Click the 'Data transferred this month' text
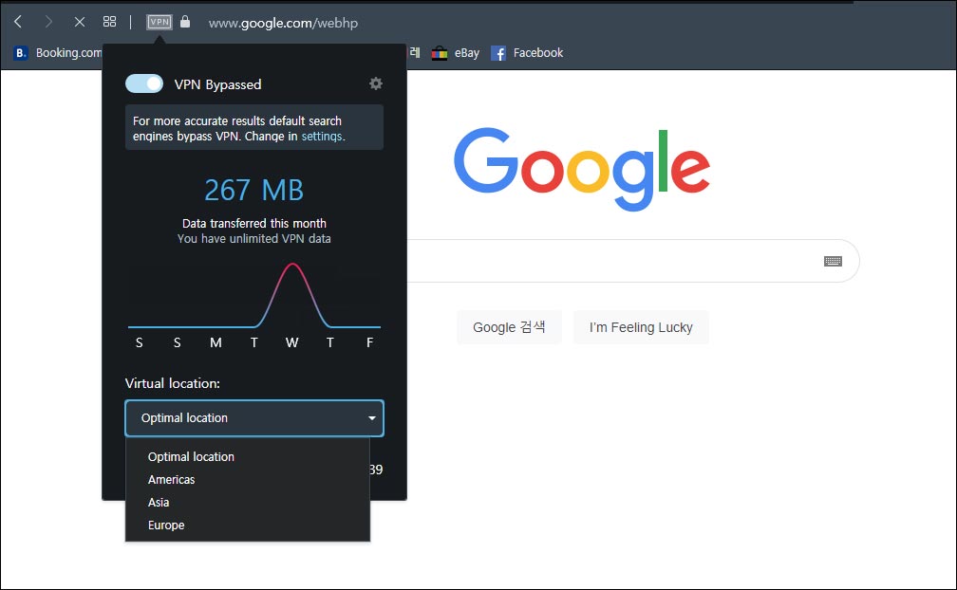The width and height of the screenshot is (957, 590). (x=254, y=223)
